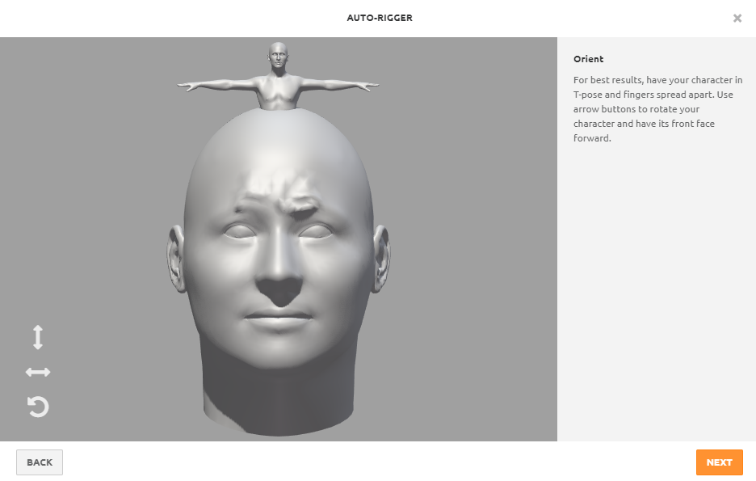Flip character vertically with up-down arrow icon
756x481 pixels.
pyautogui.click(x=38, y=337)
